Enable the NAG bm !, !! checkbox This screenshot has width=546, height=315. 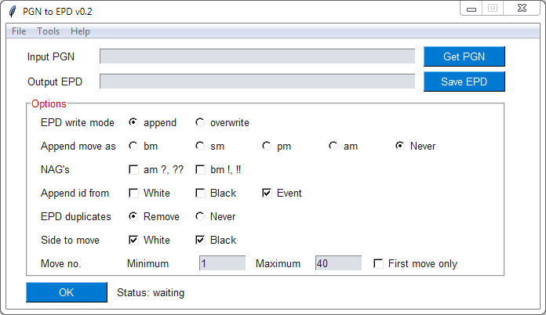coord(200,169)
